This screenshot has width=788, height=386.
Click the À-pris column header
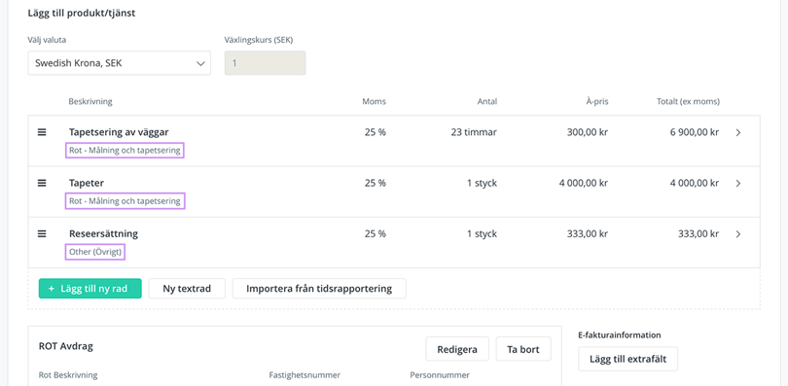tap(597, 102)
